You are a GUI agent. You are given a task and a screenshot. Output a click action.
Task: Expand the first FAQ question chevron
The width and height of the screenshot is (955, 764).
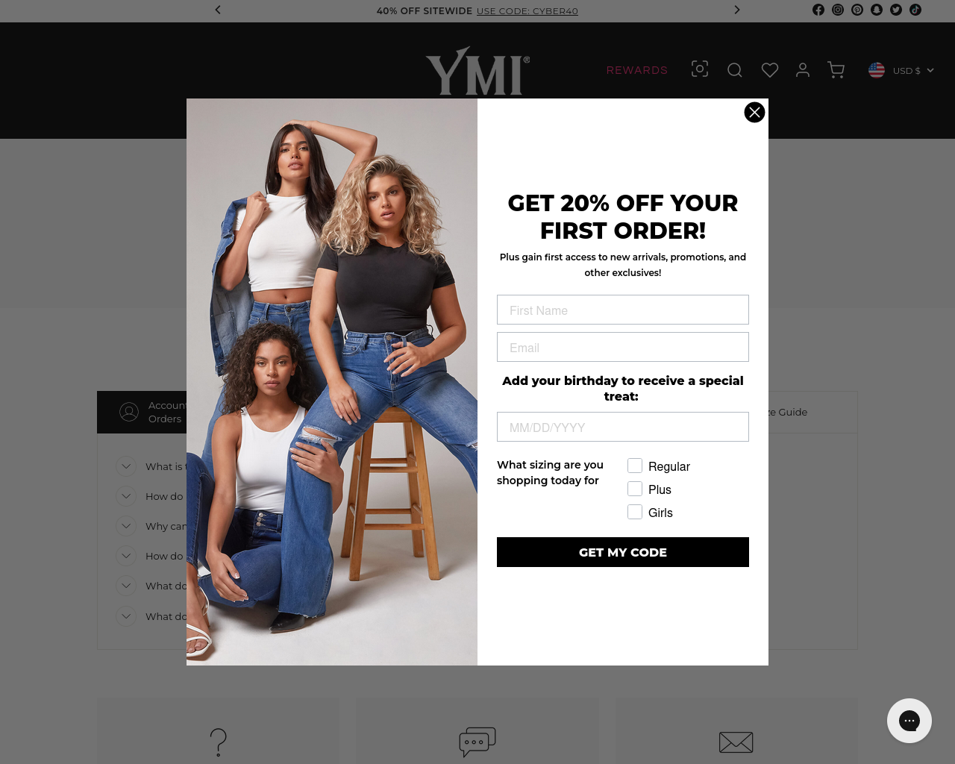click(126, 466)
